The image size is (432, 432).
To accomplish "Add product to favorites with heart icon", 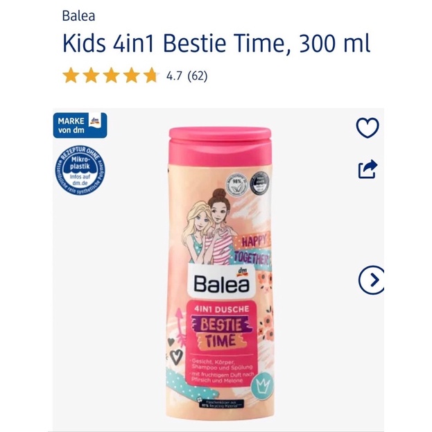I will (368, 128).
